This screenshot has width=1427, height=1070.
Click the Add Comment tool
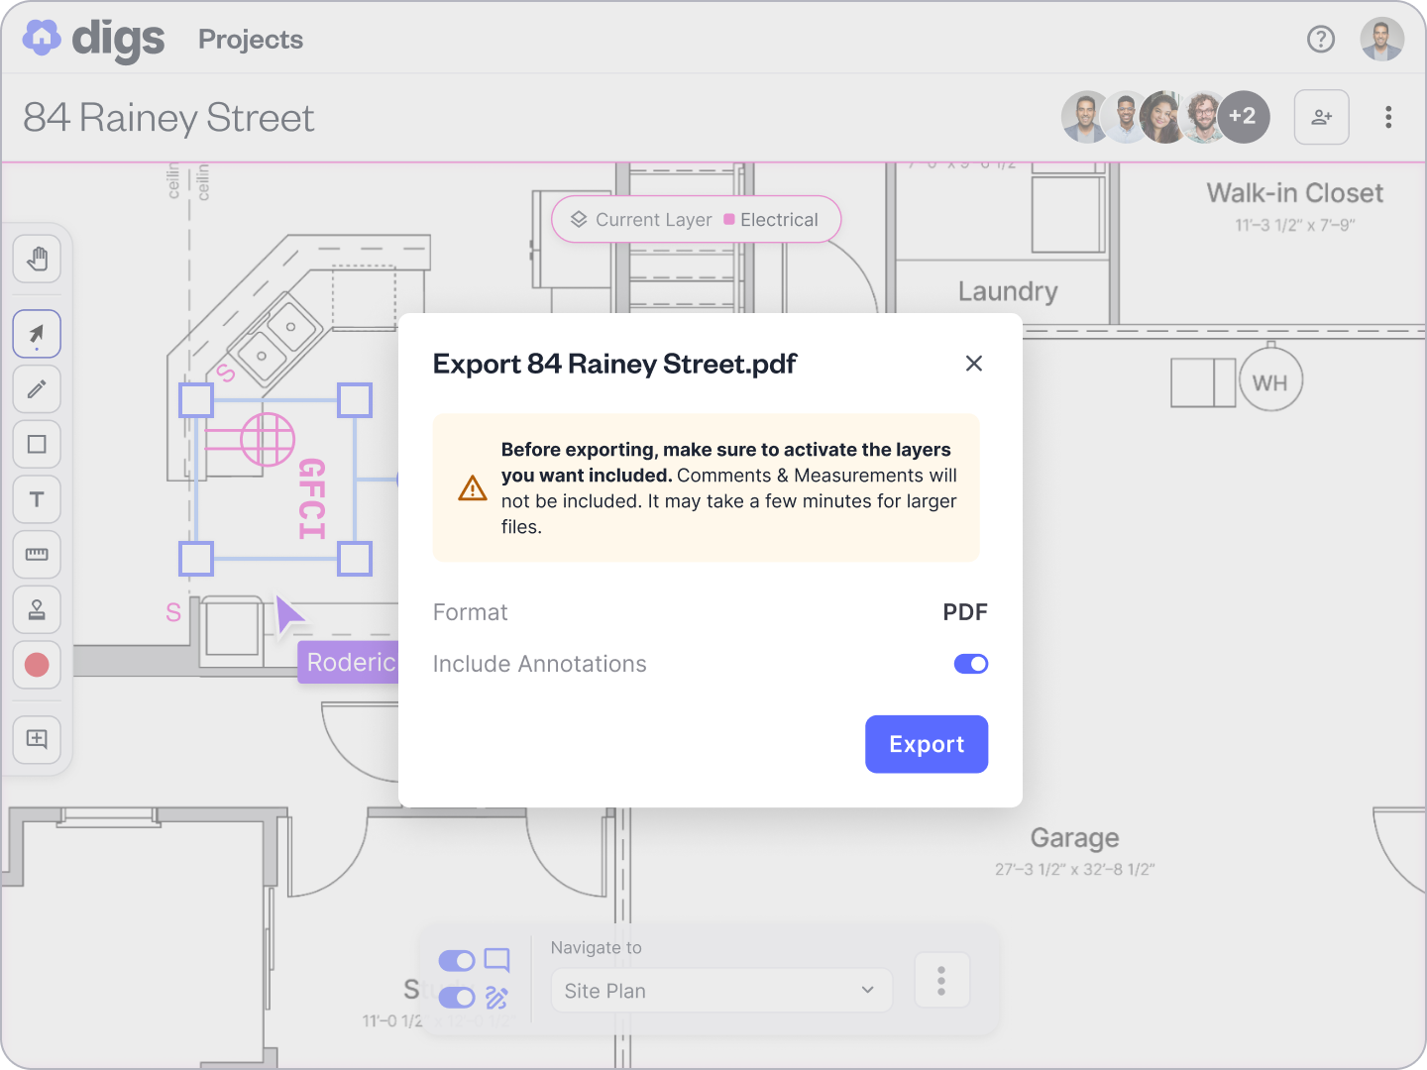point(37,739)
